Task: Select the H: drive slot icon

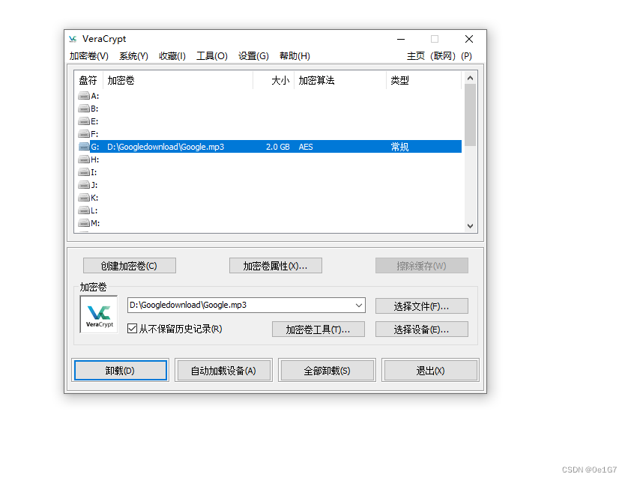Action: 84,160
